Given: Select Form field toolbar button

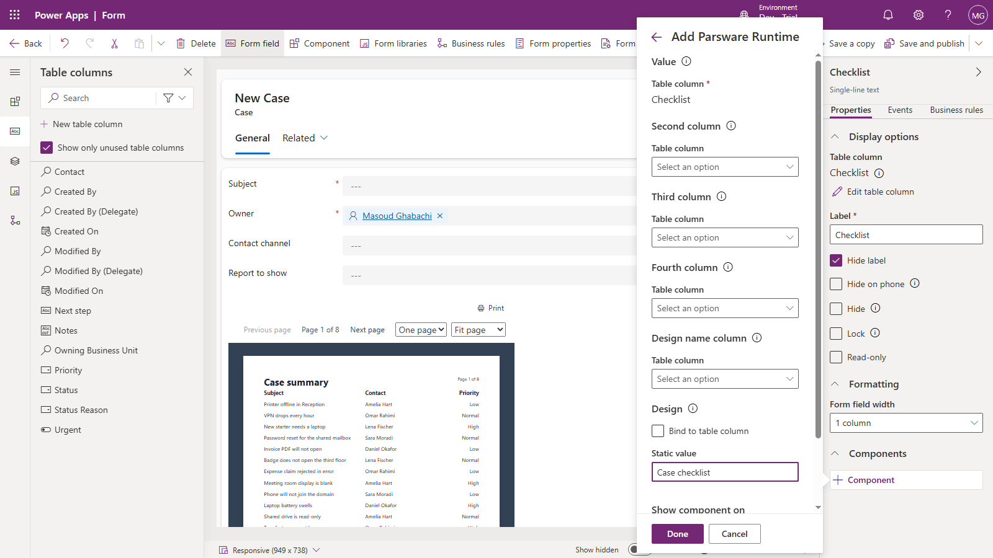Looking at the screenshot, I should point(253,43).
